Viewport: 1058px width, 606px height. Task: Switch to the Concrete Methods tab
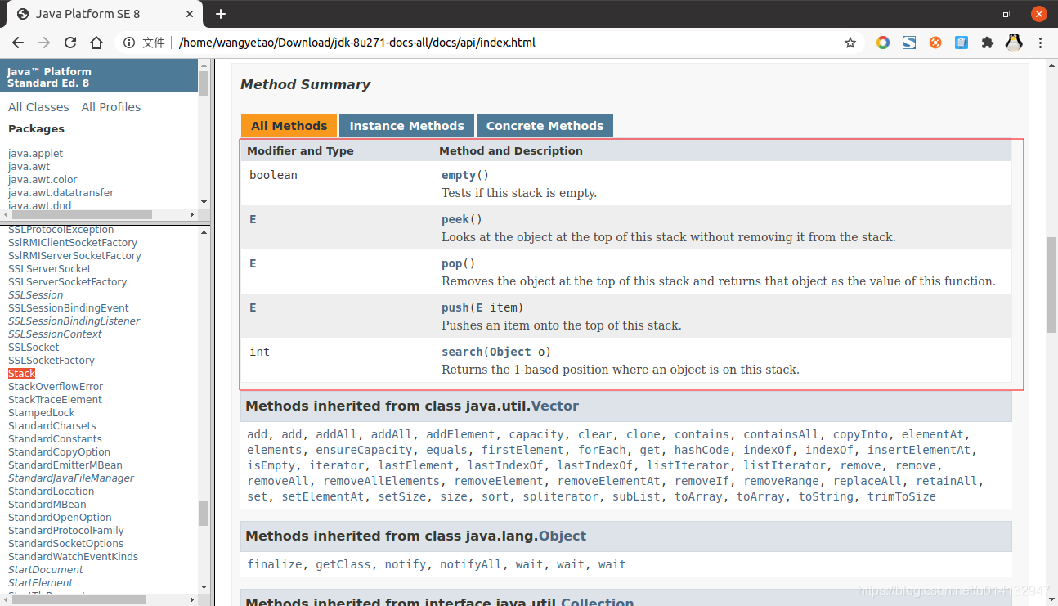(x=545, y=126)
